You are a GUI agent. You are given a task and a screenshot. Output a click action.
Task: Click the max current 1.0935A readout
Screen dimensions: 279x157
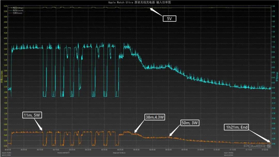[x=229, y=153]
